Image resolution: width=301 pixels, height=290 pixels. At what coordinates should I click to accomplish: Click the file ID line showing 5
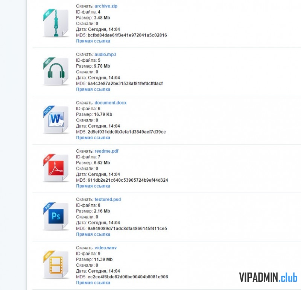point(88,61)
